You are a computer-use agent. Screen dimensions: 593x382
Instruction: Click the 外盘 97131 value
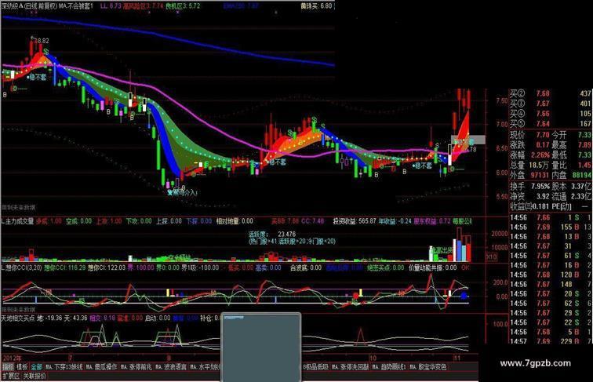[540, 175]
